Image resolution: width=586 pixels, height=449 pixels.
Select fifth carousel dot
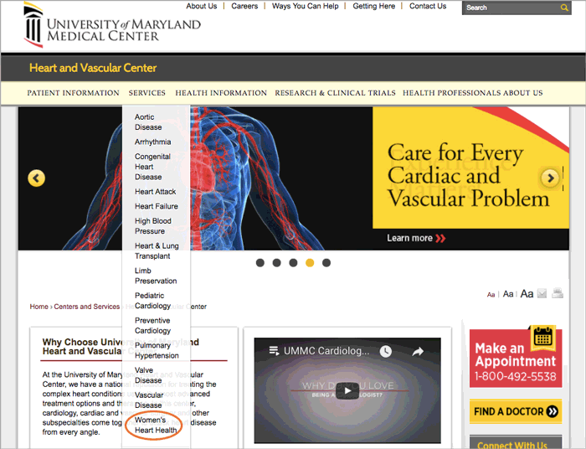[326, 263]
